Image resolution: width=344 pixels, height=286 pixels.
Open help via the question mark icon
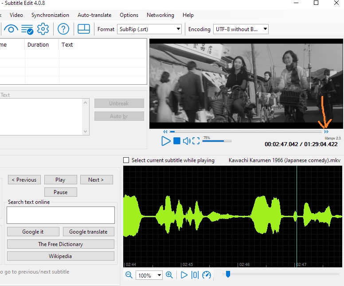[x=63, y=29]
